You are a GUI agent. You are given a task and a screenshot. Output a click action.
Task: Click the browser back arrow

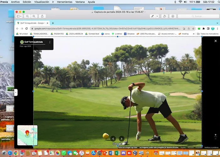[x=17, y=29]
